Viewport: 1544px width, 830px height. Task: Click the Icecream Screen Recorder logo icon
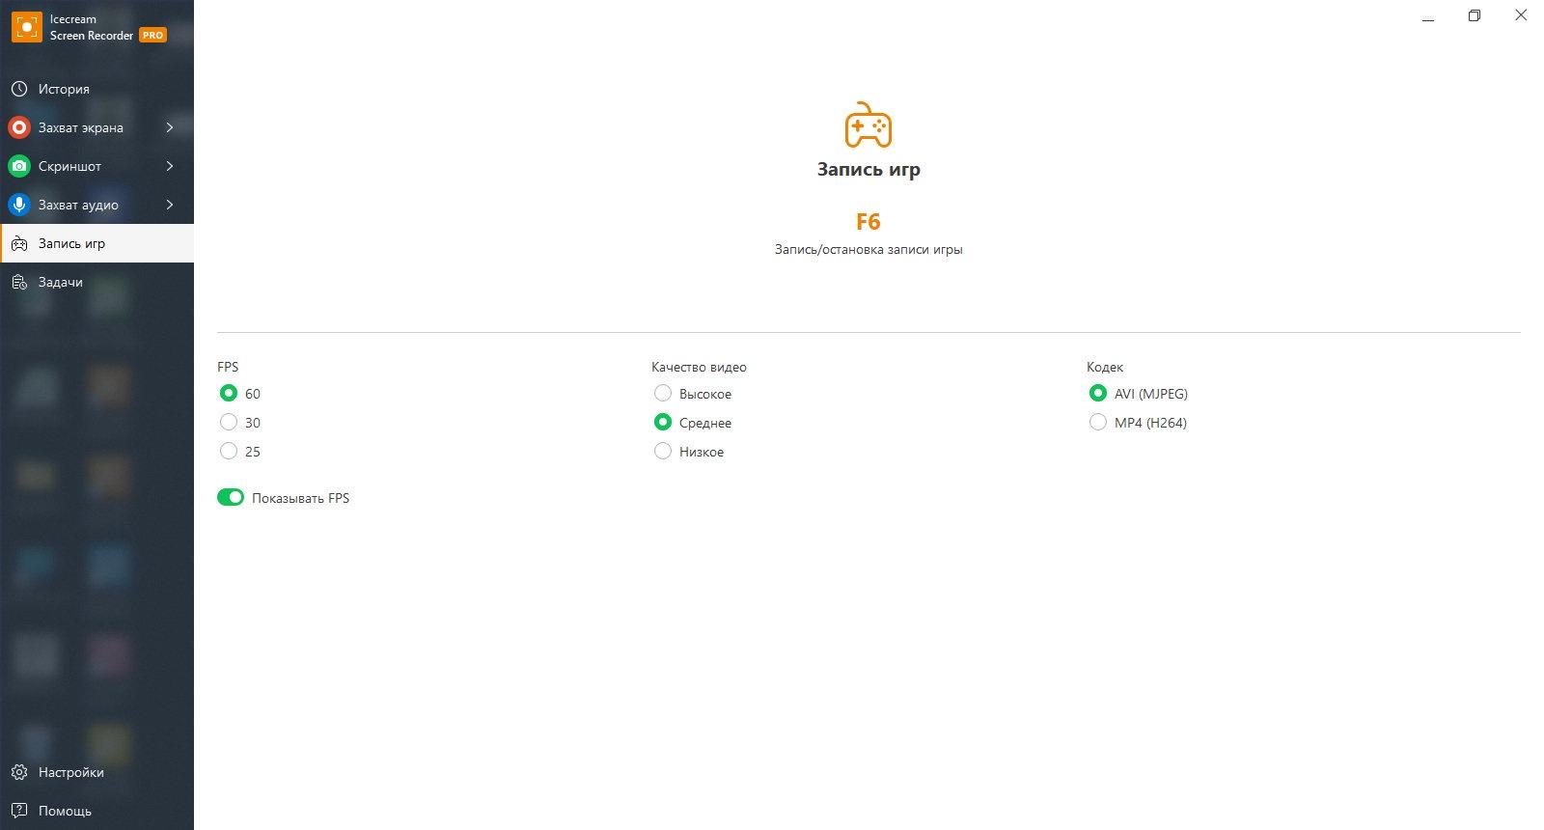(x=26, y=27)
